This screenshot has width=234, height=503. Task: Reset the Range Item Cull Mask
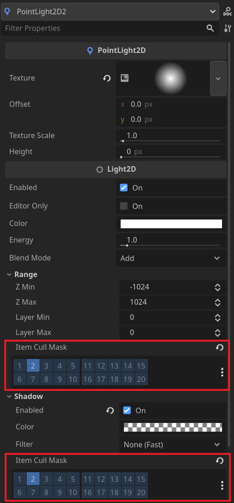pyautogui.click(x=220, y=347)
